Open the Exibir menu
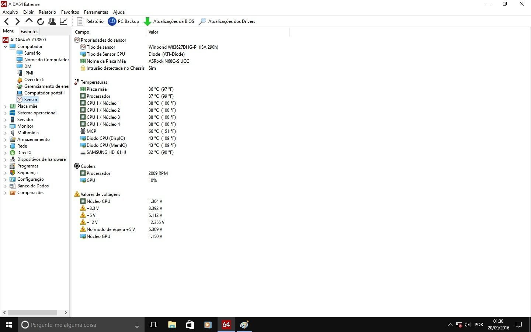Image resolution: width=531 pixels, height=332 pixels. pyautogui.click(x=28, y=12)
